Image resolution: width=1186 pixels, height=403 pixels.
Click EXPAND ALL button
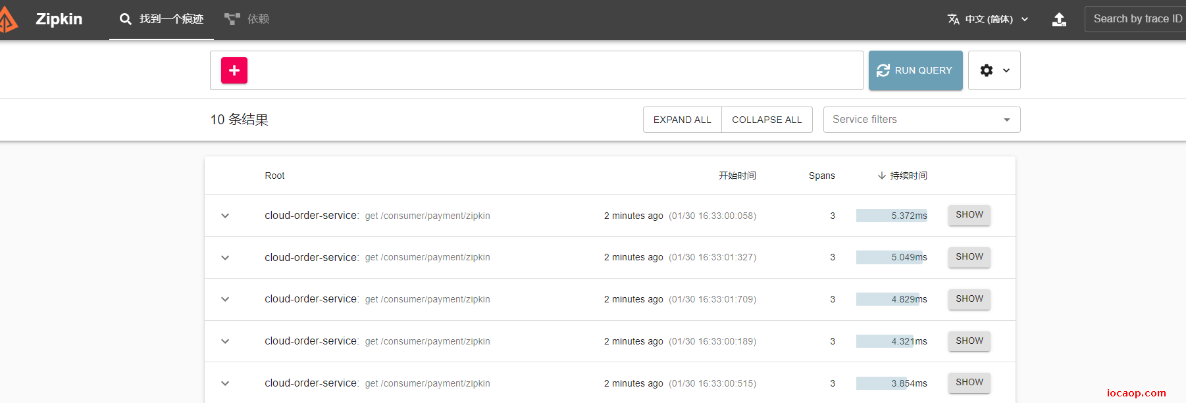(683, 120)
